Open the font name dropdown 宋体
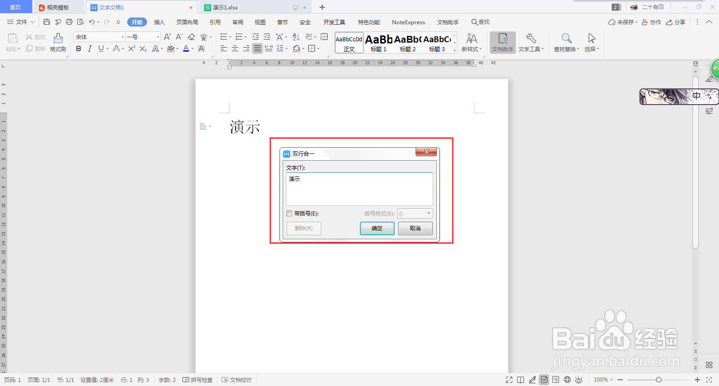The image size is (719, 386). 122,37
